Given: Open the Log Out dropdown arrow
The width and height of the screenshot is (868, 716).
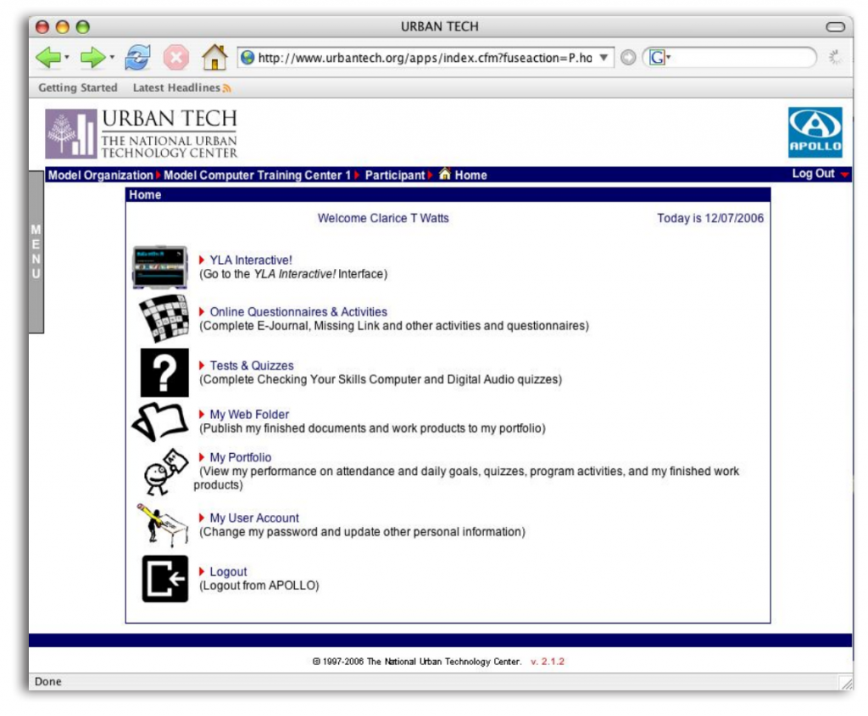Looking at the screenshot, I should [844, 175].
